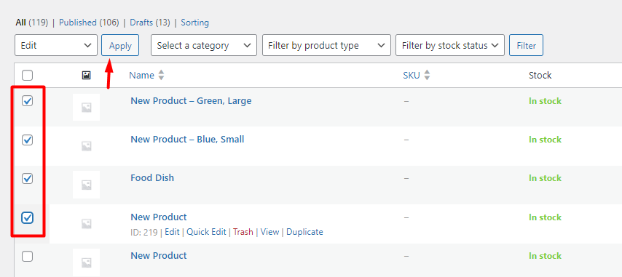Click the sort arrows beside SKU
Screen dimensions: 622x277
427,75
